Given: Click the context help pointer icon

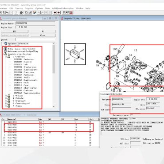Looking at the screenshot, I should pos(67,12).
